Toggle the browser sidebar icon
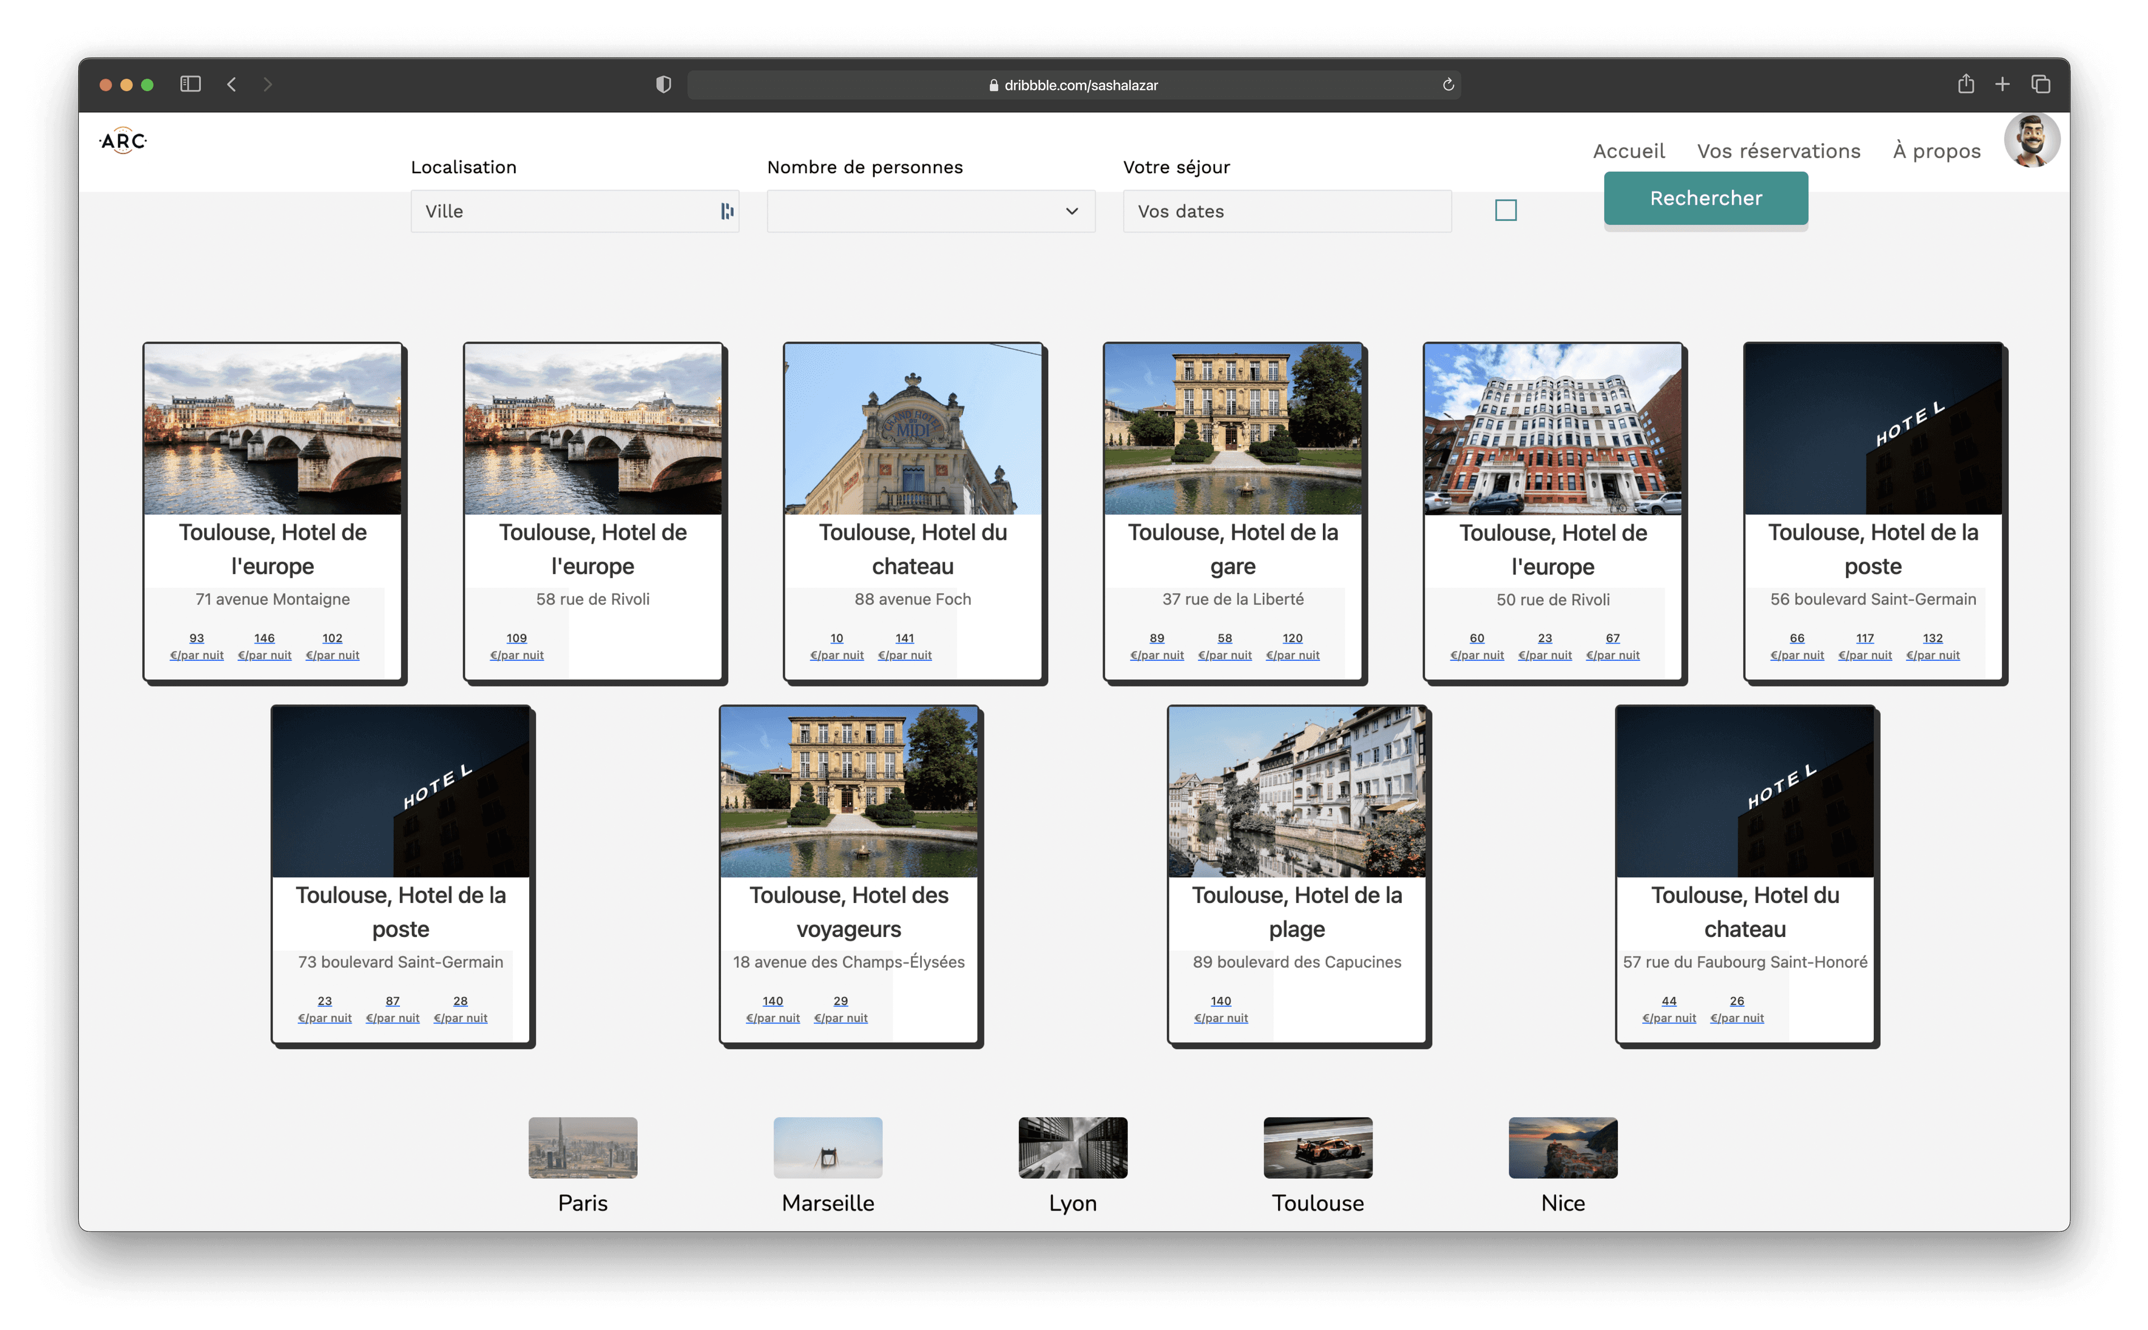 (190, 84)
